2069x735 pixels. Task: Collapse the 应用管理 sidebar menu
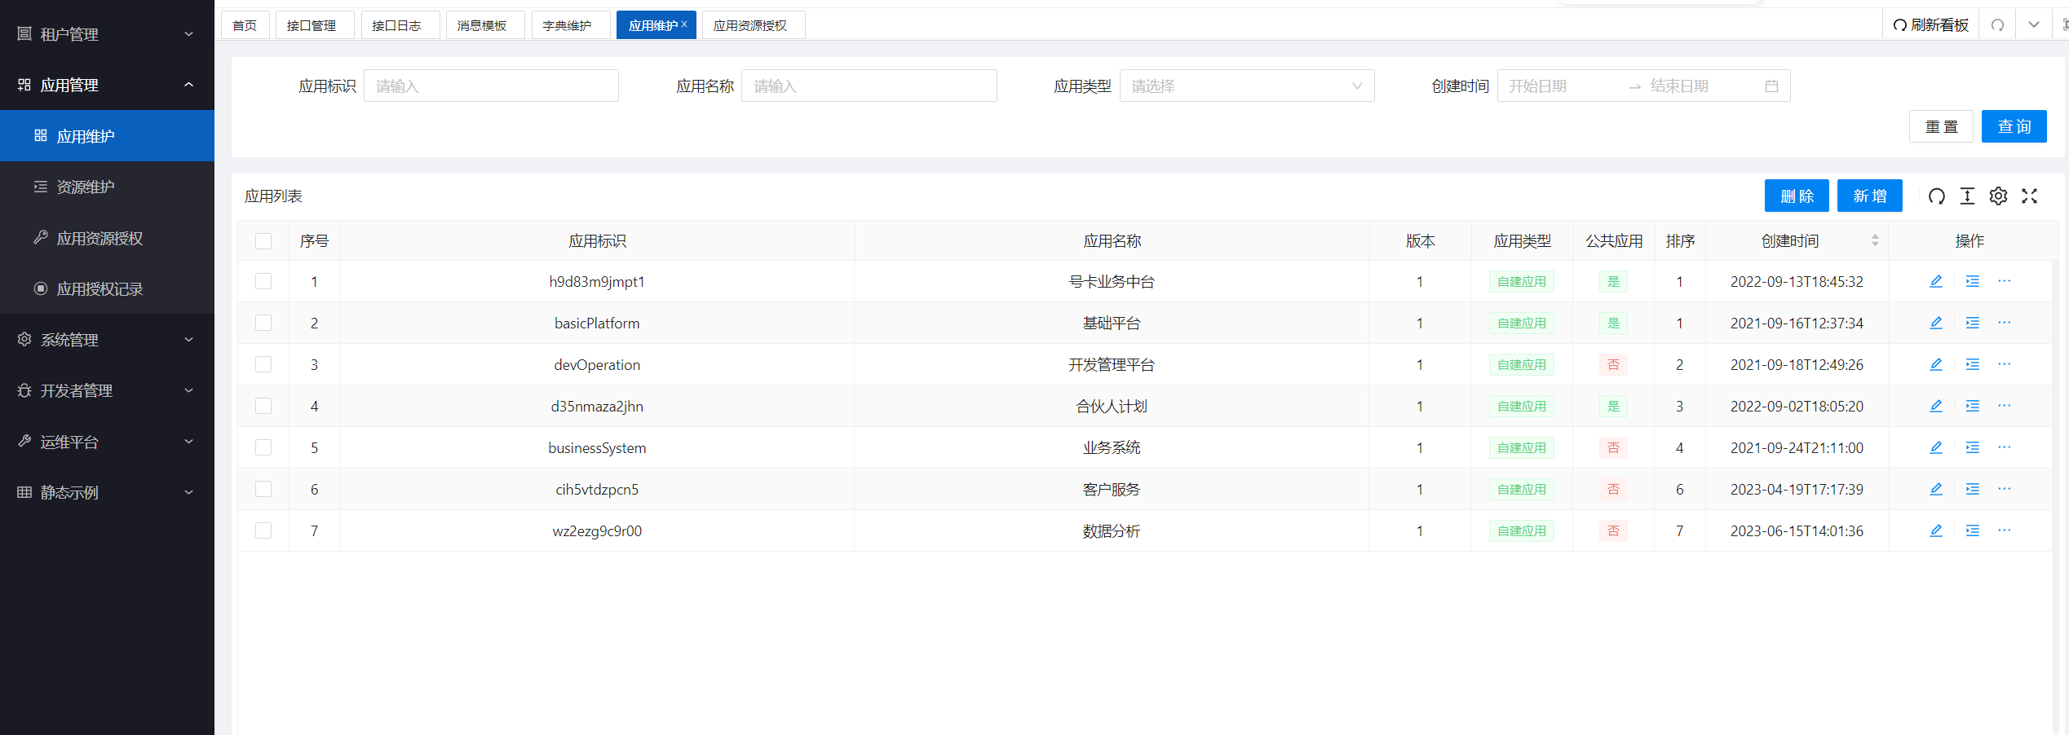click(107, 85)
